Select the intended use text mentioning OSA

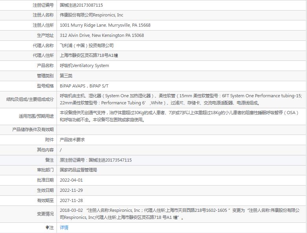[x=179, y=116]
